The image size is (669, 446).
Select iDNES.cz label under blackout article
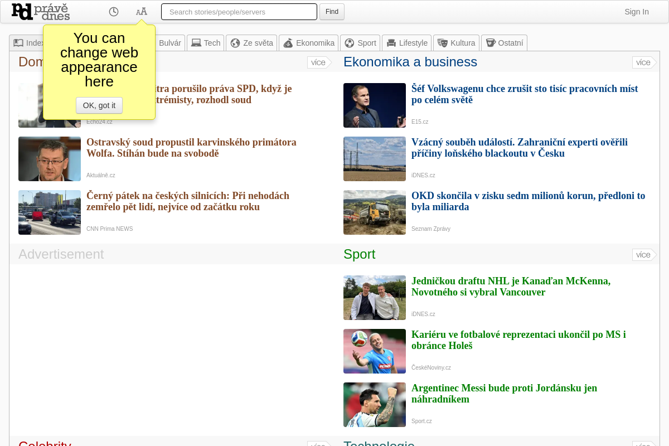coord(423,175)
